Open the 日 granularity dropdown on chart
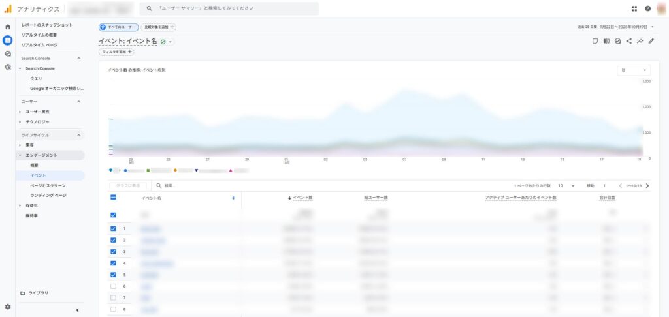669x317 pixels. click(633, 70)
